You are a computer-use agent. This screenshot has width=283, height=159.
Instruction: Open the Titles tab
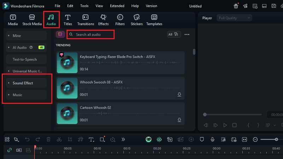pyautogui.click(x=68, y=20)
